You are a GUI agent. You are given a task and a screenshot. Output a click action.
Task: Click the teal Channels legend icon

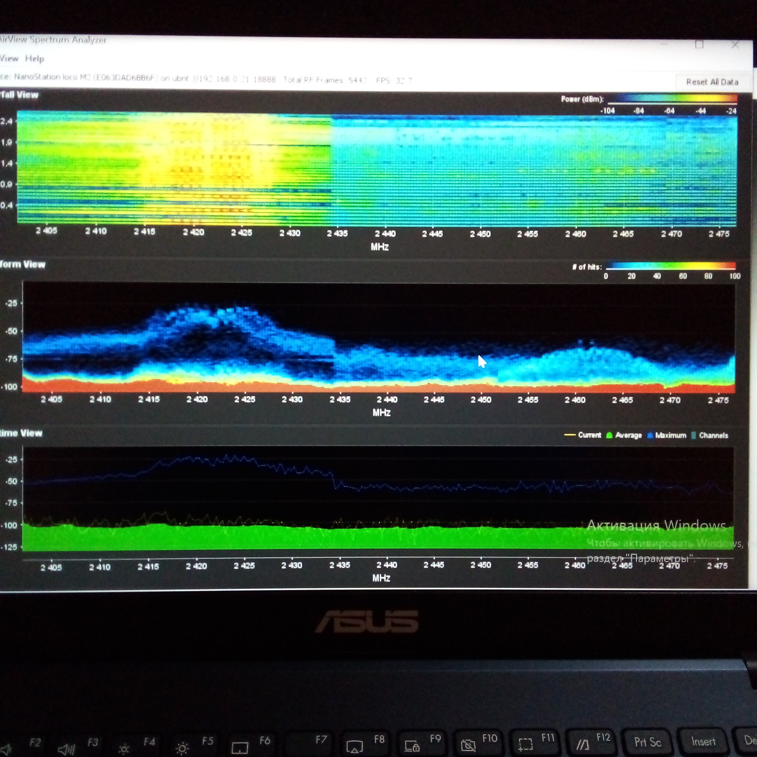(694, 436)
